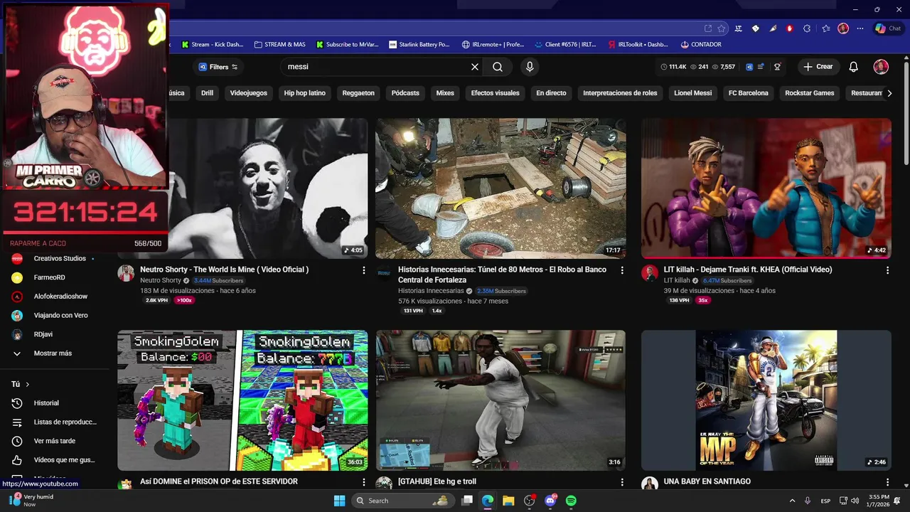
Task: Open the Edge browser profile avatar
Action: point(843,28)
